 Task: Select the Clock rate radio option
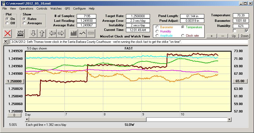(183, 36)
